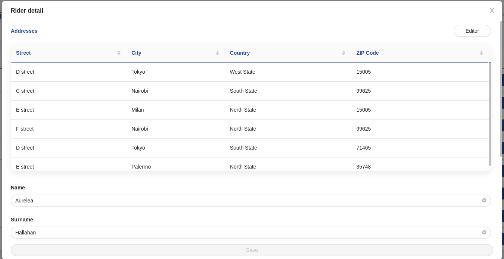Click the Street column header
The width and height of the screenshot is (504, 259).
pos(23,53)
